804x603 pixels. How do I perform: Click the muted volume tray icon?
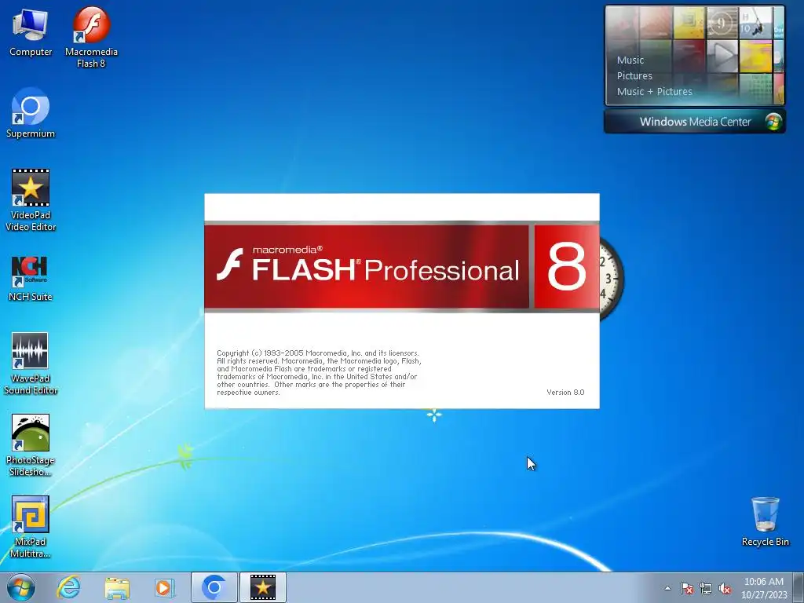click(725, 588)
